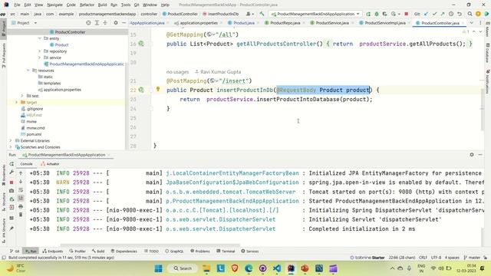Viewport: 491px width, 276px height.
Task: Click Scroll Down arrow in console toolbar
Action: 21,182
